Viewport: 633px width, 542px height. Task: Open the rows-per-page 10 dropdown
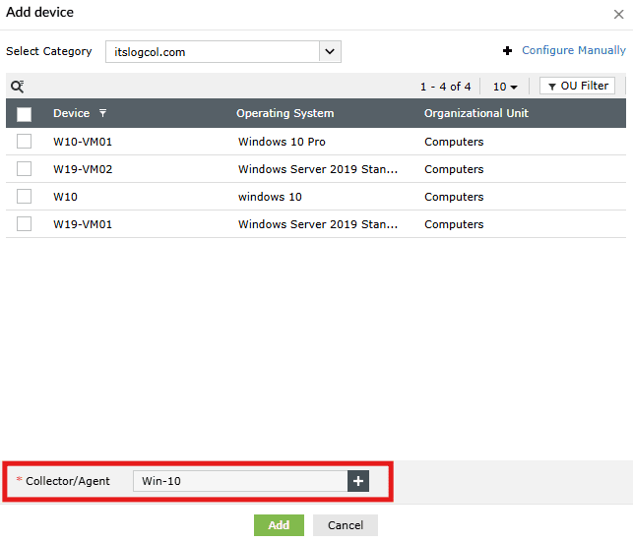pyautogui.click(x=505, y=87)
